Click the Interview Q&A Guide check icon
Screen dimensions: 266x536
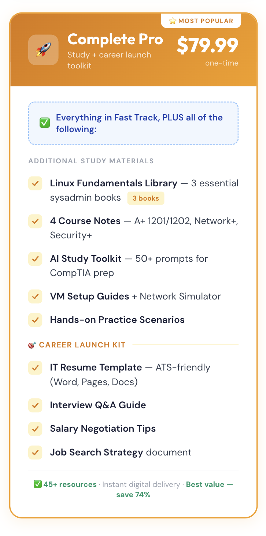(x=35, y=405)
